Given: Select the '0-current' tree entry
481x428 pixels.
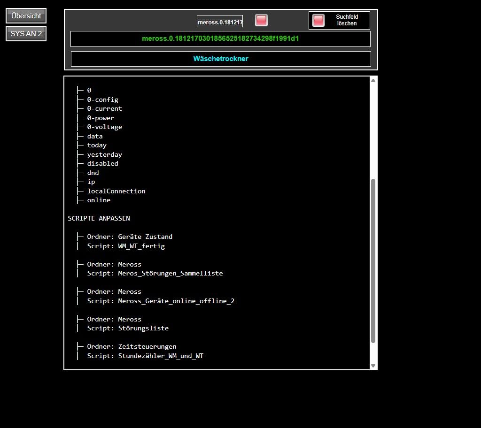Looking at the screenshot, I should [104, 108].
